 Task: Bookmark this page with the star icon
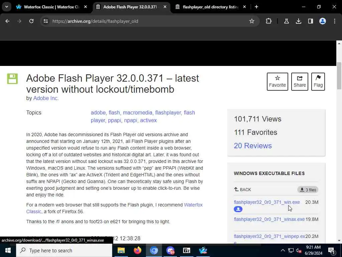[252, 21]
